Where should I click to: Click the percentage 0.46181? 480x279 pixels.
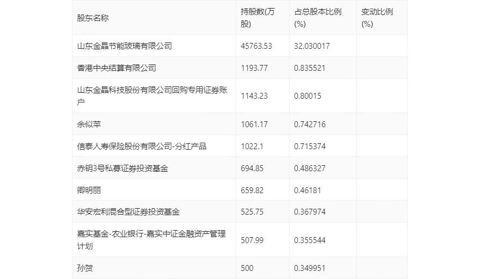coord(307,190)
